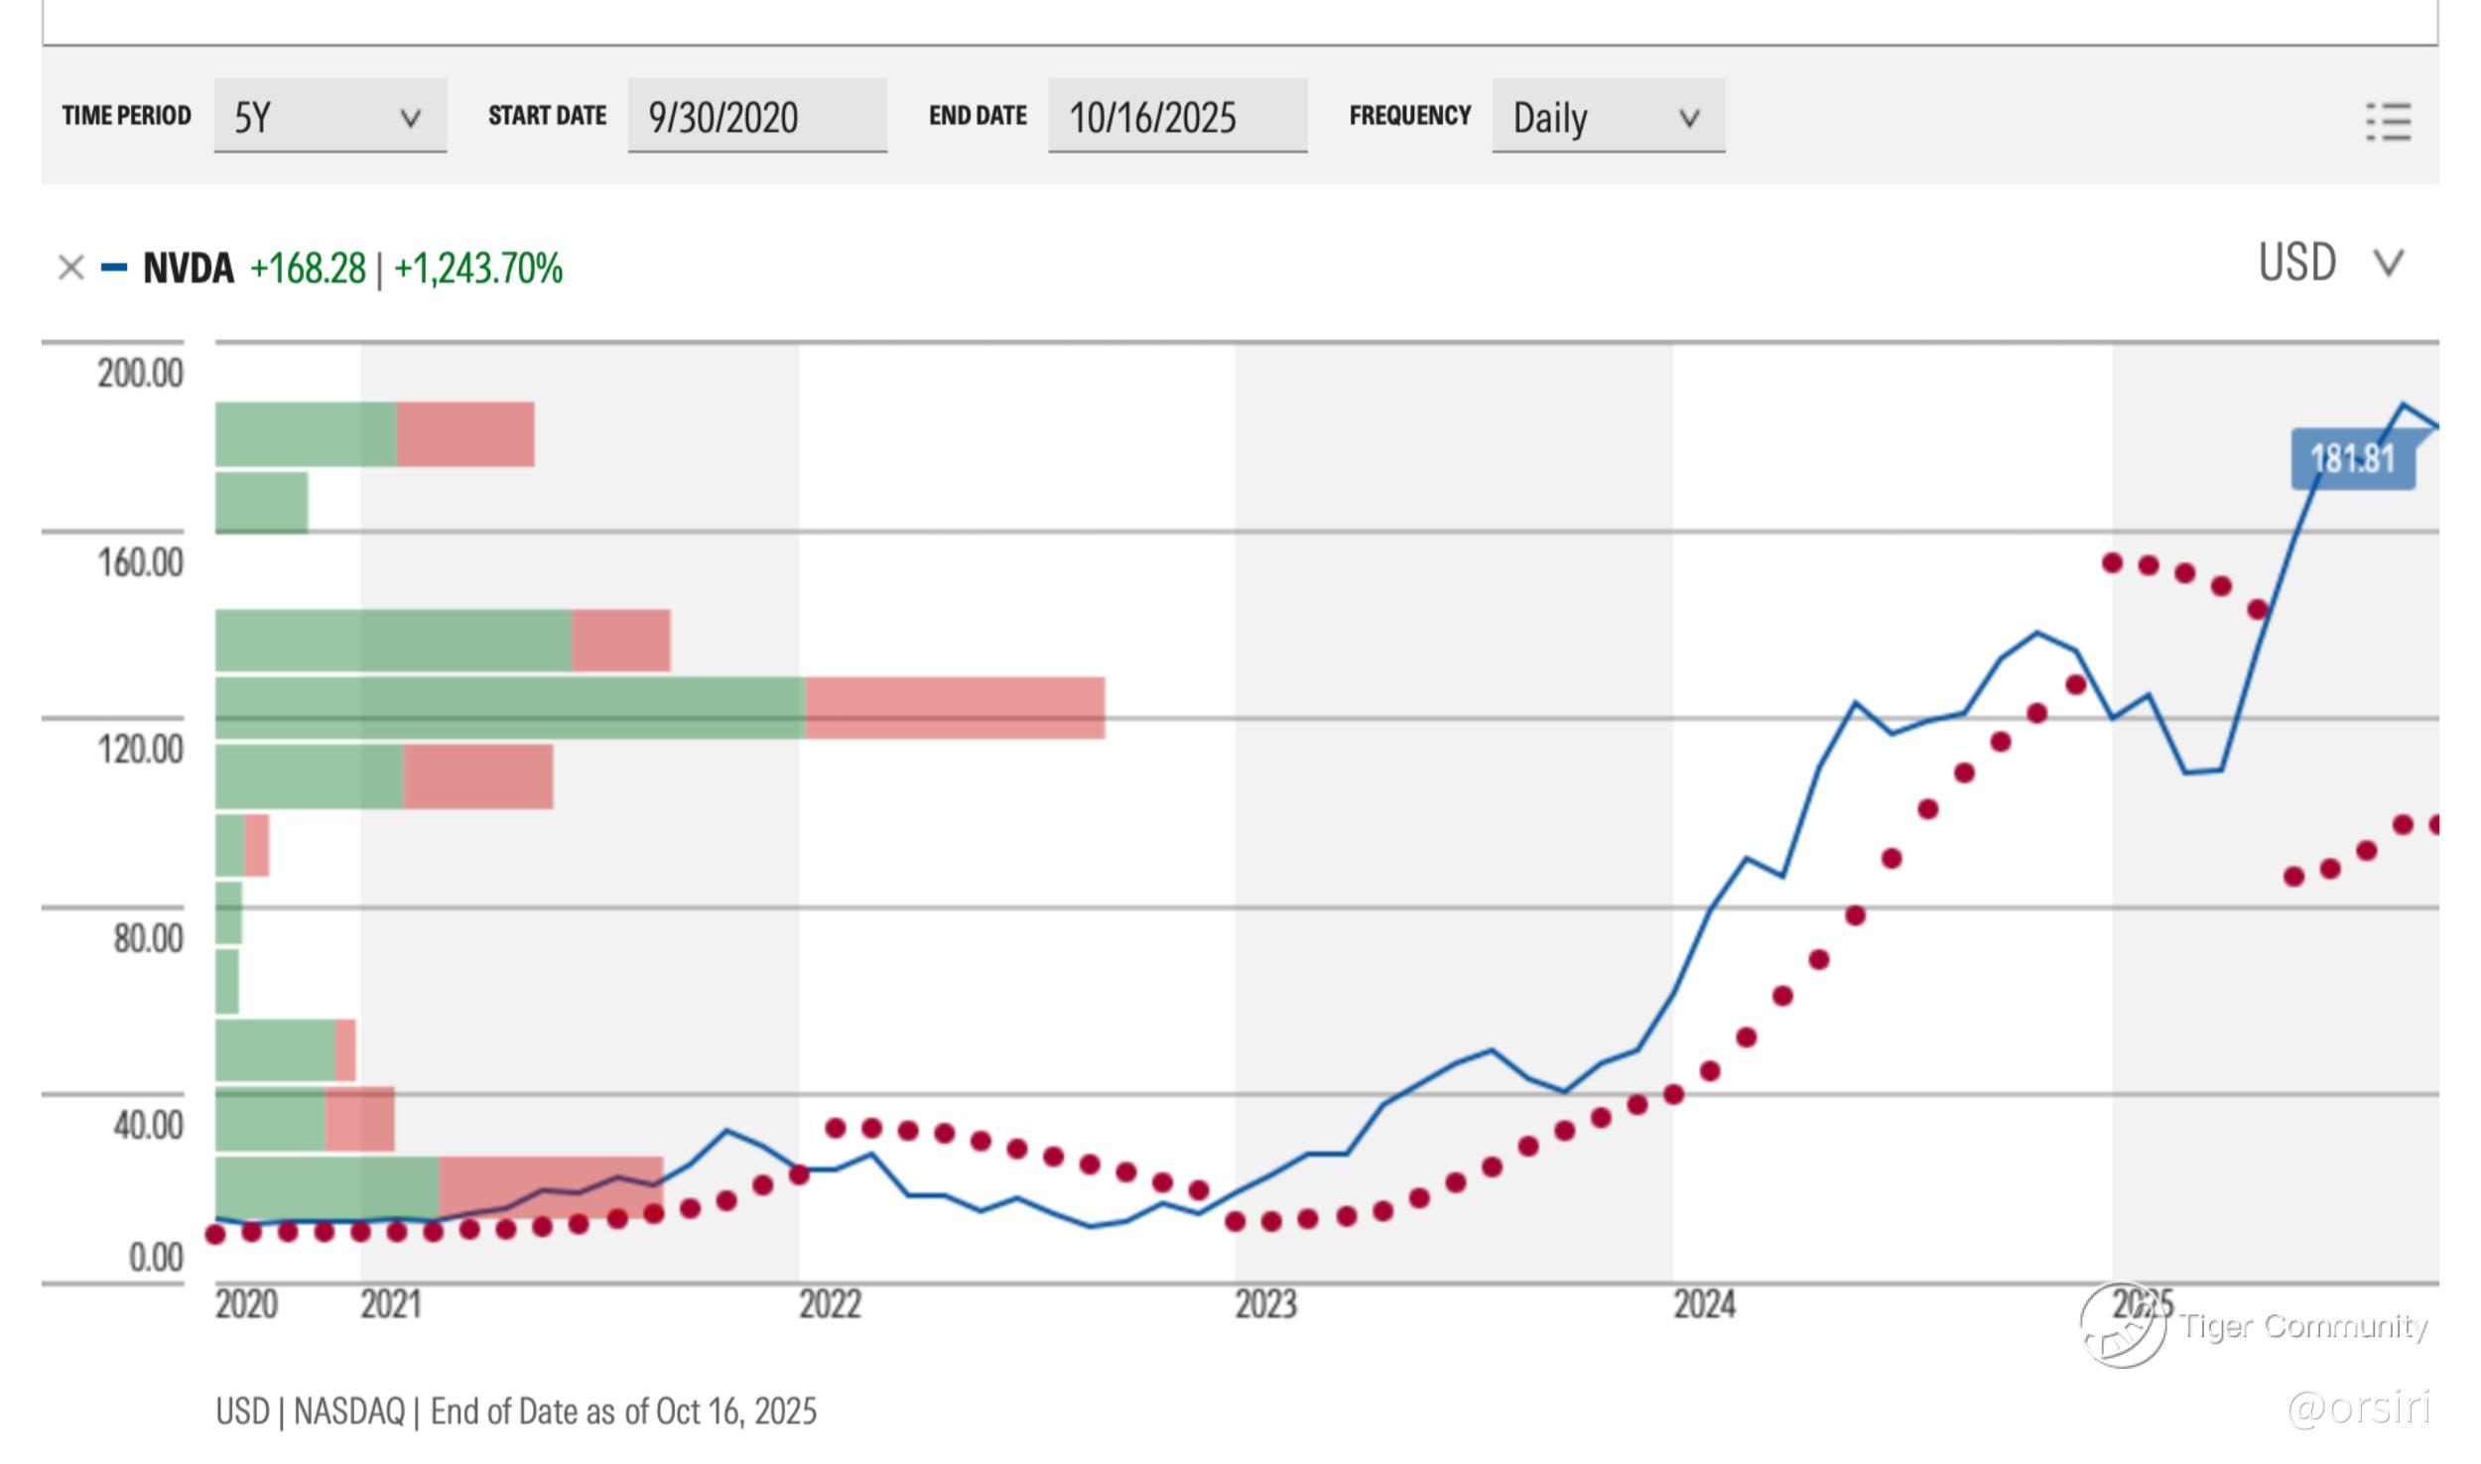2481x1464 pixels.
Task: Click the NVDA blue line legend marker
Action: (x=114, y=268)
